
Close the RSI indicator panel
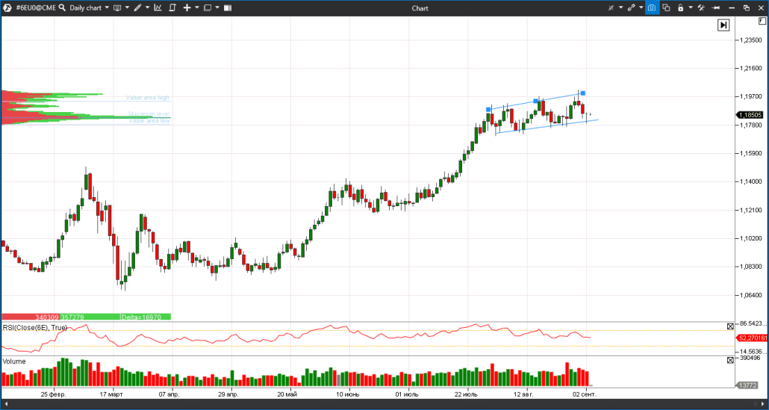pos(730,327)
